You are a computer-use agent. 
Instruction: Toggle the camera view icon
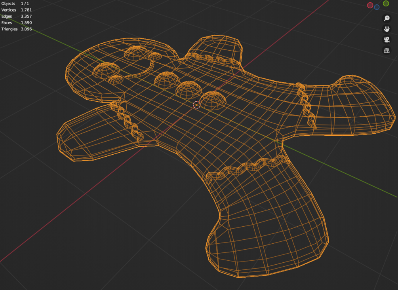387,40
